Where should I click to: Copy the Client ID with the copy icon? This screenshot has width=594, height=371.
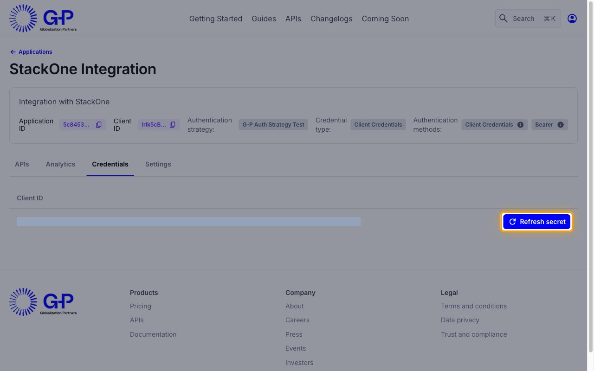pos(173,125)
